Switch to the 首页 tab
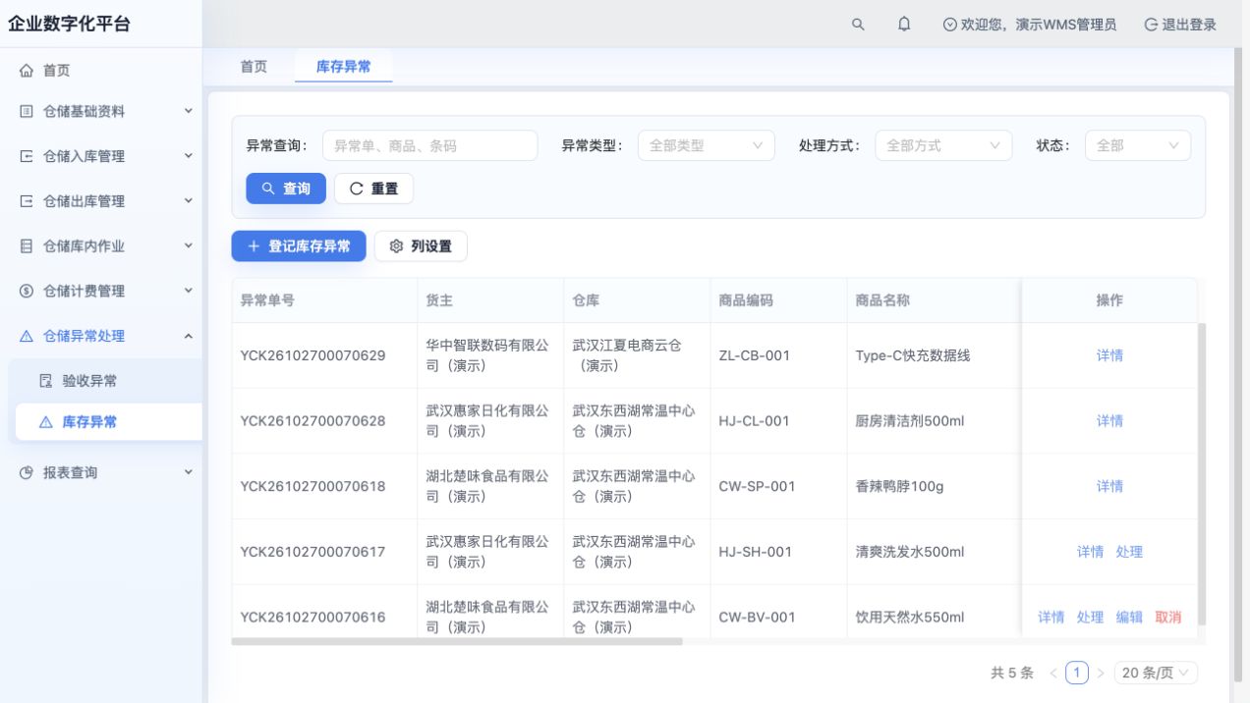Screen dimensions: 1250x703 pos(254,67)
